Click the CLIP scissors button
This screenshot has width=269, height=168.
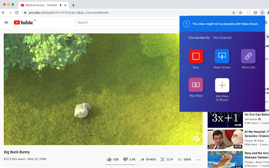click(x=167, y=160)
